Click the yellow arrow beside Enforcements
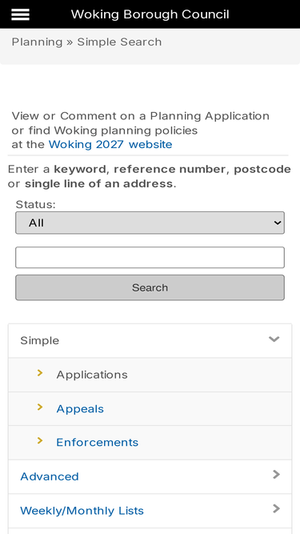Image resolution: width=300 pixels, height=534 pixels. pyautogui.click(x=40, y=440)
